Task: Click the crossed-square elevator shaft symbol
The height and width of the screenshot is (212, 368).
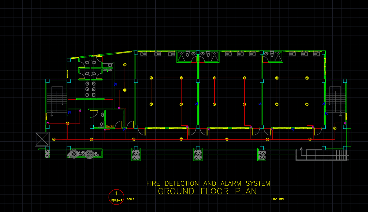Action: tap(42, 139)
